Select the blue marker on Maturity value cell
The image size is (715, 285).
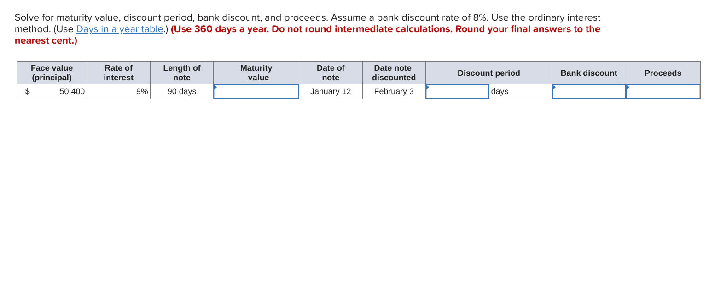[215, 87]
